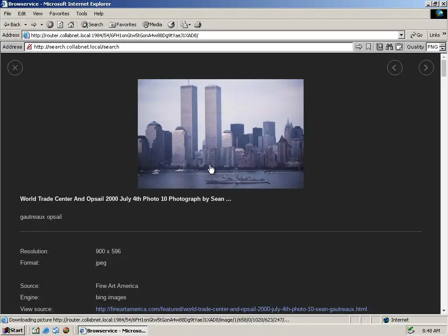The height and width of the screenshot is (336, 448).
Task: Open the Favorites pane from the toolbar
Action: [x=122, y=24]
